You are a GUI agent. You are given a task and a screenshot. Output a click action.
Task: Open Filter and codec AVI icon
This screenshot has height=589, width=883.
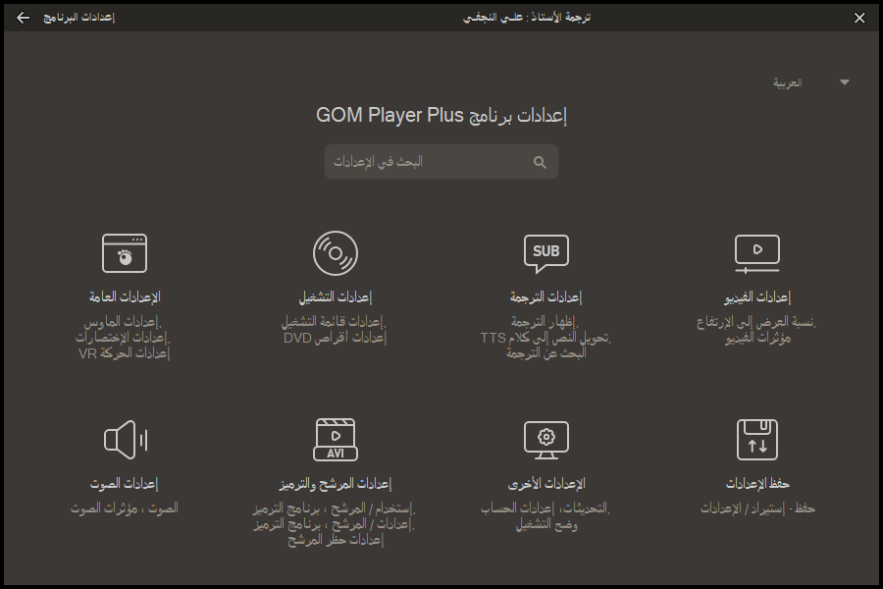tap(336, 440)
